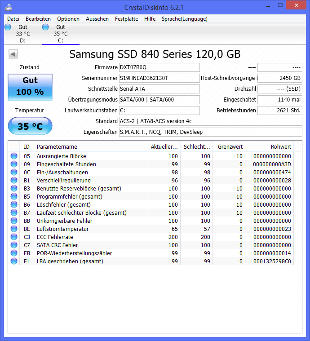
Task: Click status orb for Ausrangierte Blöcke
Action: (x=14, y=156)
